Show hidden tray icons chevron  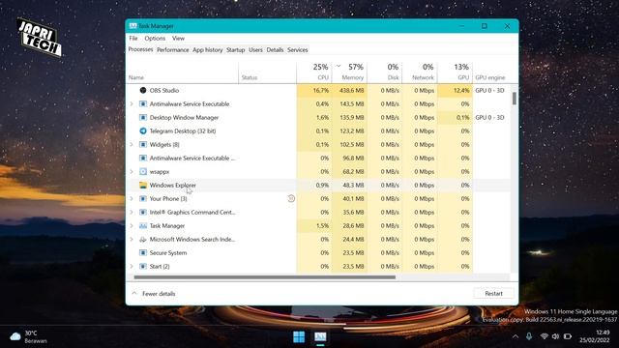click(x=516, y=336)
